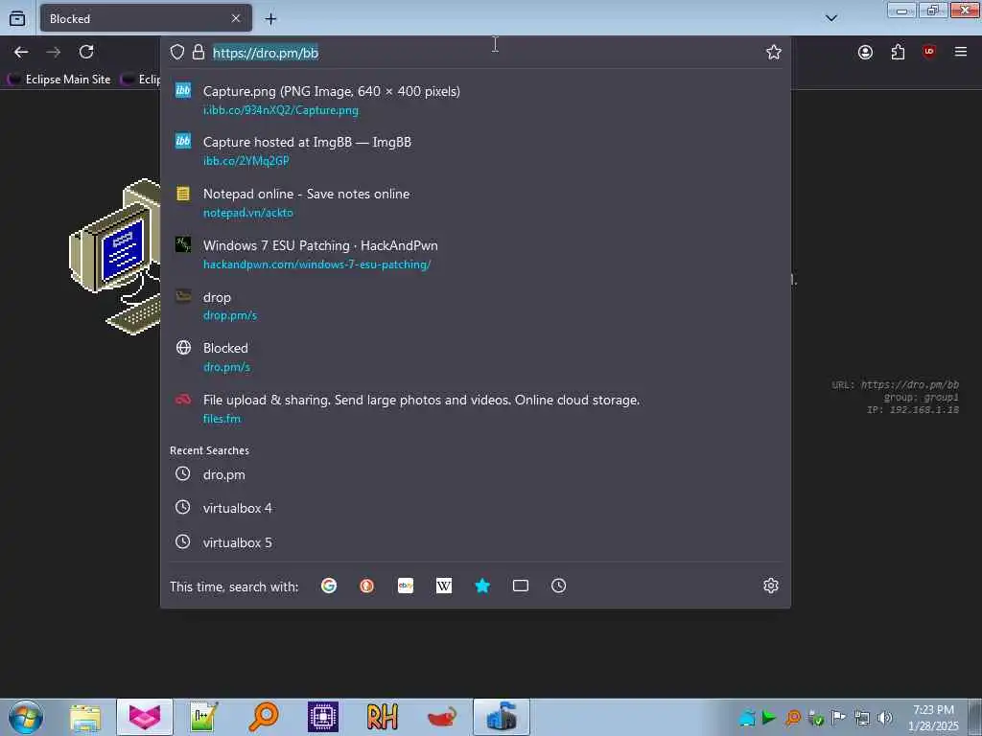
Task: Pick recent search virtualbox 4
Action: [476, 508]
